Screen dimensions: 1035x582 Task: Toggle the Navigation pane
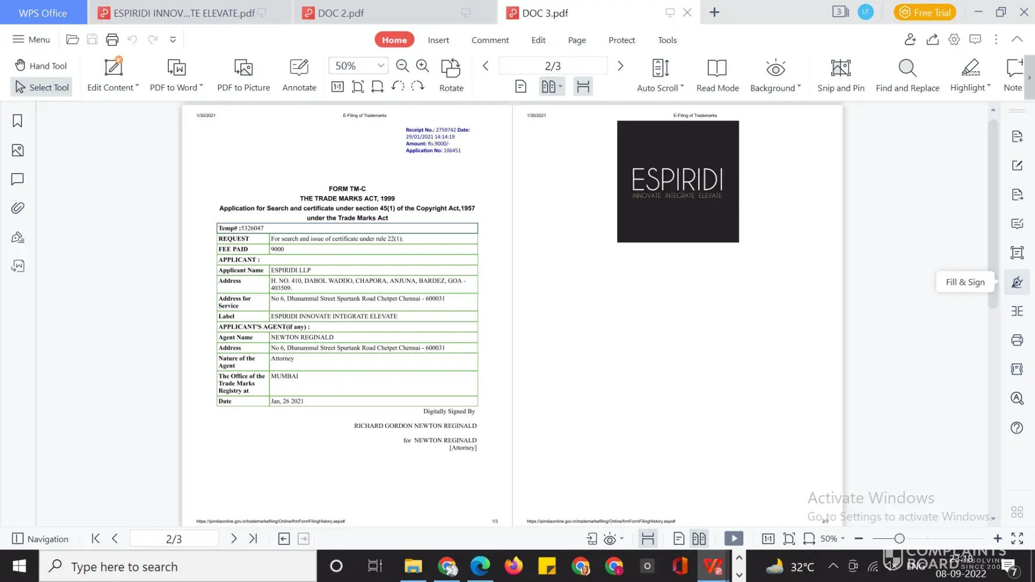pos(41,539)
